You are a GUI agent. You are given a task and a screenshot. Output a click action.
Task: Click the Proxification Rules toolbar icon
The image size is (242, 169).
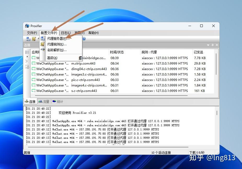[34, 39]
